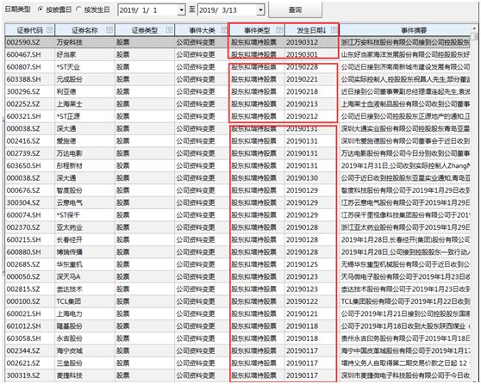Sort by the 证券名称 column header

84,30
